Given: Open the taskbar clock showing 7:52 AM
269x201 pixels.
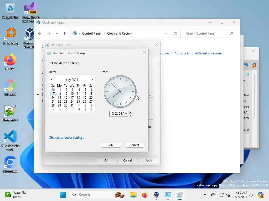Looking at the screenshot, I should coord(241,195).
